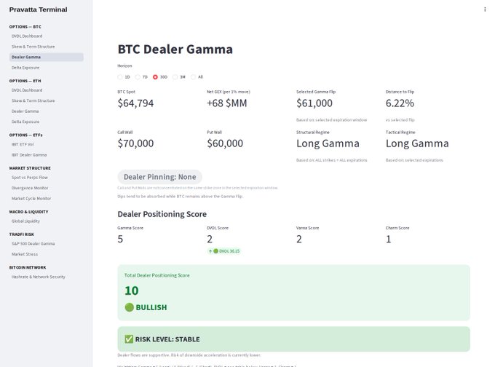
Task: Click the RISK LEVEL: STABLE banner text
Action: coord(167,339)
